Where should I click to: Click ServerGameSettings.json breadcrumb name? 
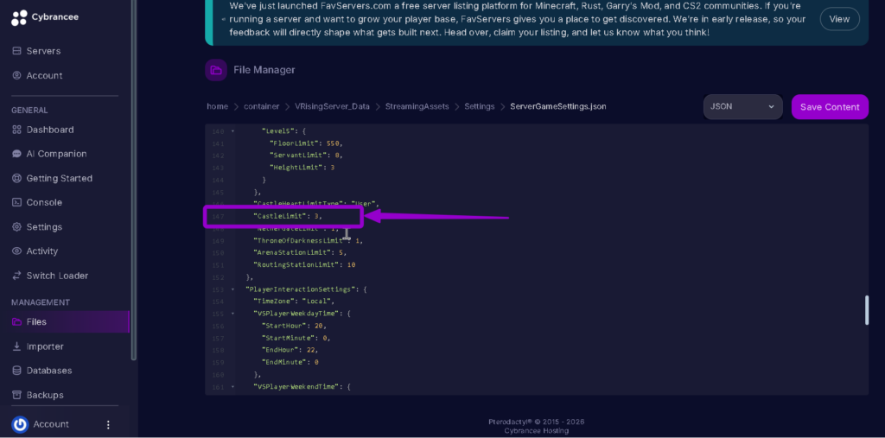click(558, 106)
